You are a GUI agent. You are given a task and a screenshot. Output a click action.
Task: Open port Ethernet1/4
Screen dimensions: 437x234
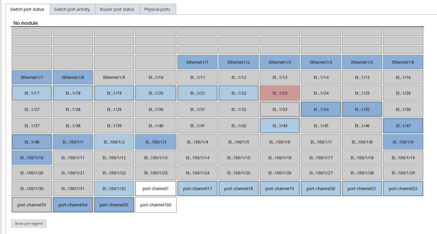[x=321, y=62]
